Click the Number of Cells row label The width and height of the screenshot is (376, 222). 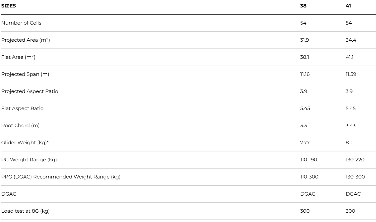pyautogui.click(x=21, y=23)
